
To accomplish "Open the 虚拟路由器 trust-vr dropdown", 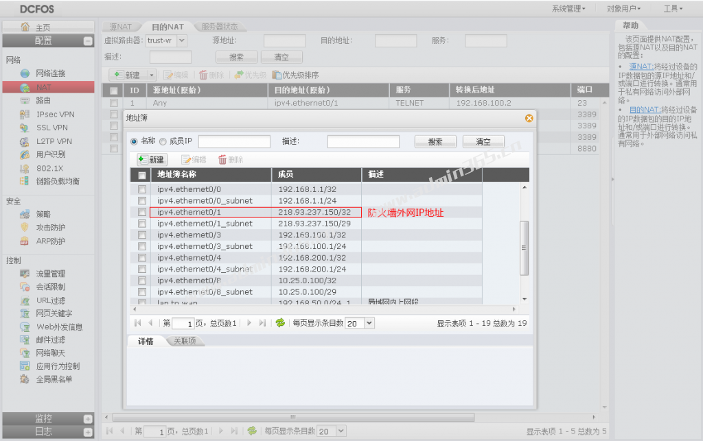I will tap(181, 40).
